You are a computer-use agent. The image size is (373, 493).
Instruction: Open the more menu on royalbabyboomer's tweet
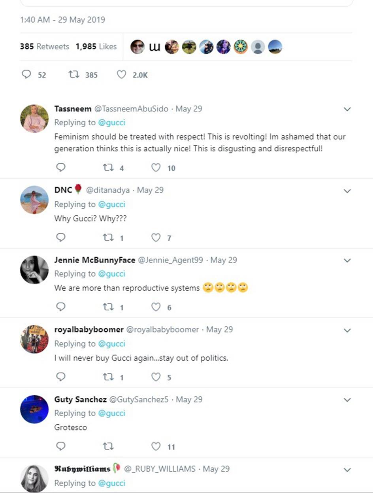pos(347,331)
